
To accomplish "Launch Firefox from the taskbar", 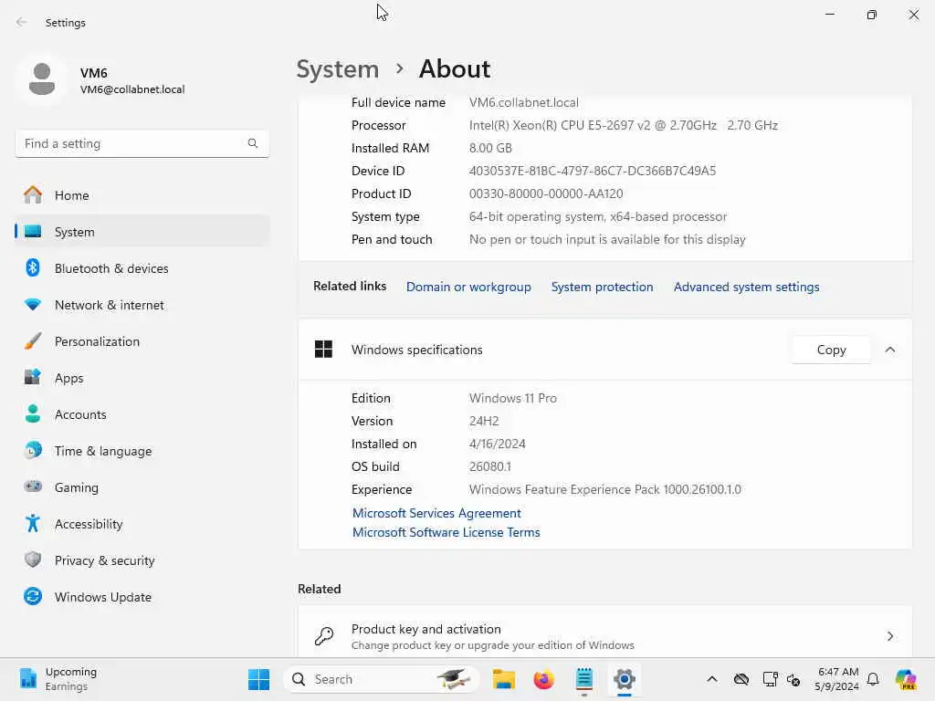I will tap(543, 679).
